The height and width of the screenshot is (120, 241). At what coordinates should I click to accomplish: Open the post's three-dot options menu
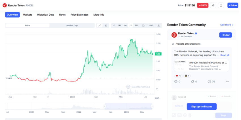coord(227,82)
